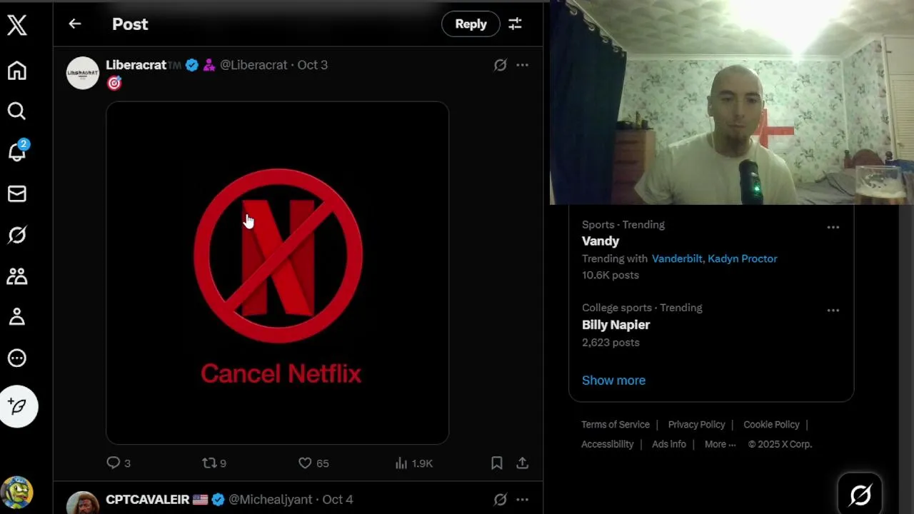
Task: Click Show more under trends
Action: tap(613, 381)
